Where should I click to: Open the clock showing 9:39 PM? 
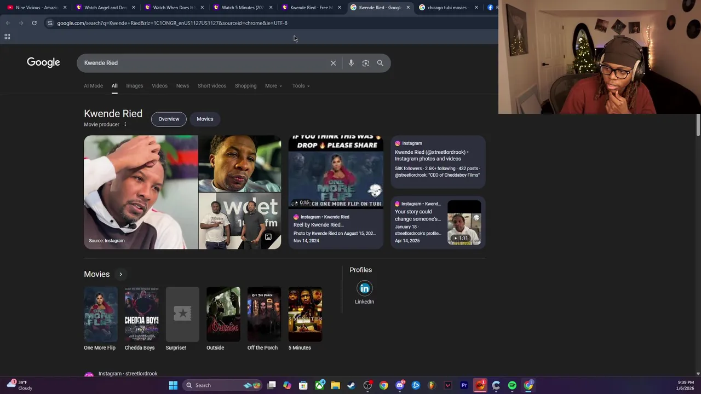[x=686, y=385]
